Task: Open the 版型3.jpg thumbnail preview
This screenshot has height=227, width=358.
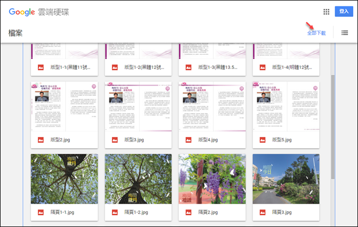Action: [x=138, y=106]
